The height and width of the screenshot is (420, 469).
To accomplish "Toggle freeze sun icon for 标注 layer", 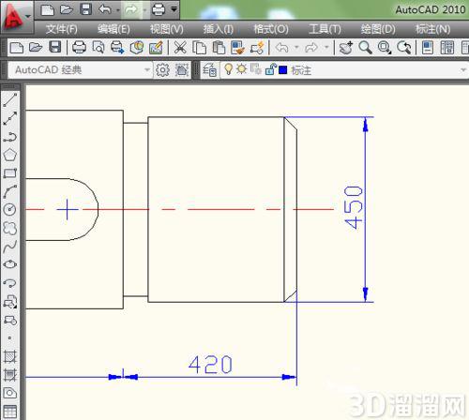I will point(242,68).
